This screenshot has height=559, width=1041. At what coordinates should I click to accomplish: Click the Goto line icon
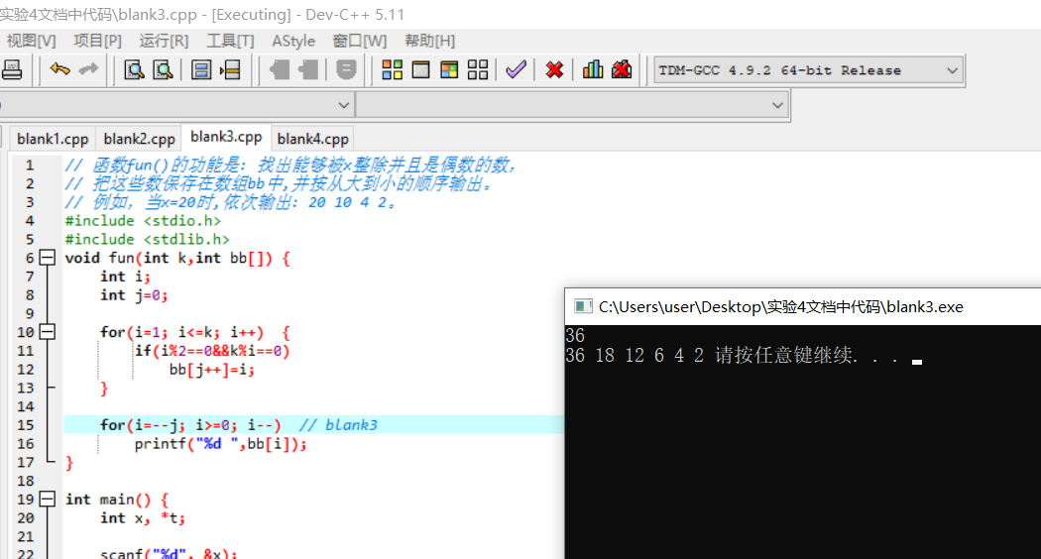point(230,69)
